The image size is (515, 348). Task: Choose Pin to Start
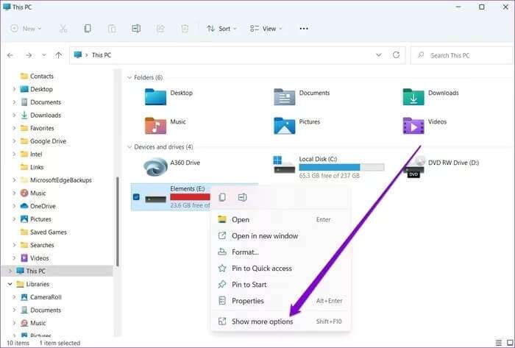point(280,284)
